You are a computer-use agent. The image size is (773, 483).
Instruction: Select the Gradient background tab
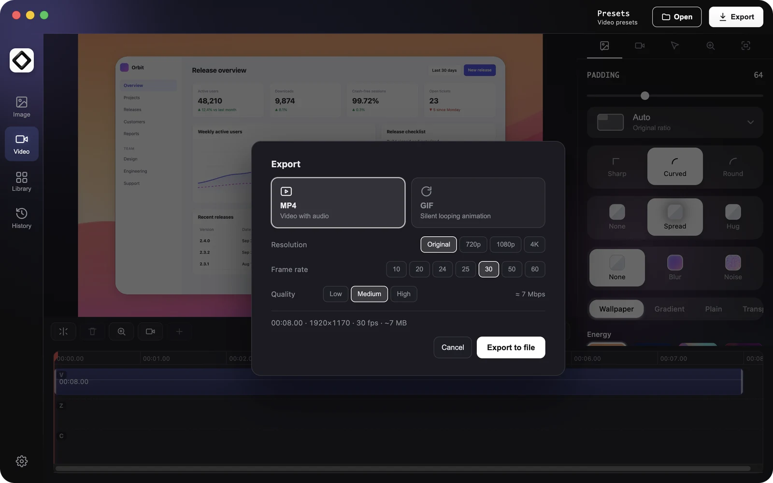(x=669, y=309)
